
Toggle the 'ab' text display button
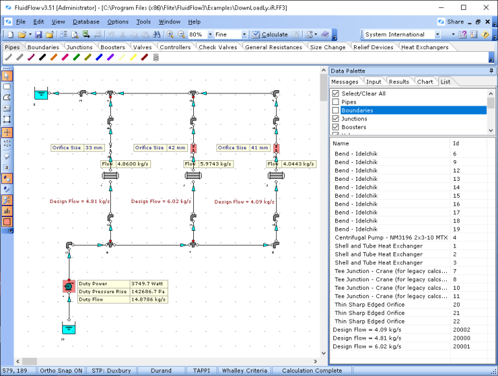(6, 211)
